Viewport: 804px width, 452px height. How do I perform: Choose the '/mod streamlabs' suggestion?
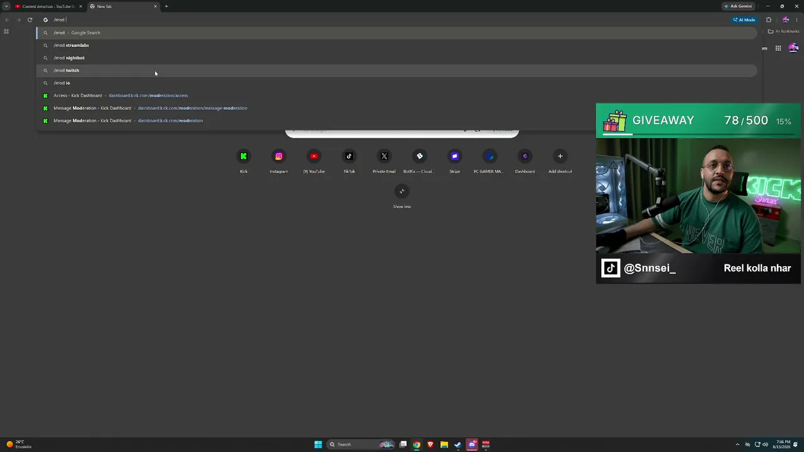pyautogui.click(x=396, y=45)
